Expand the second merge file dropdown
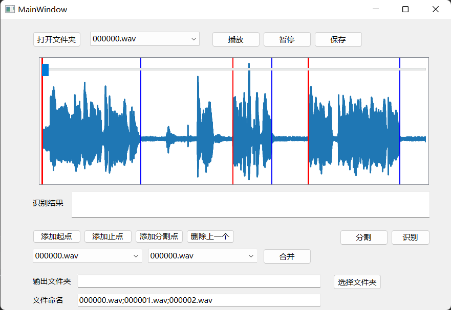 click(203, 256)
